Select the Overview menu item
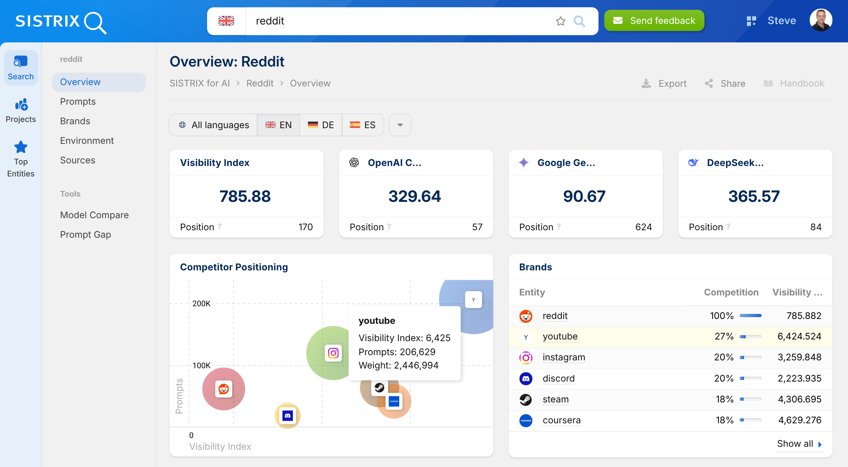 pyautogui.click(x=99, y=82)
